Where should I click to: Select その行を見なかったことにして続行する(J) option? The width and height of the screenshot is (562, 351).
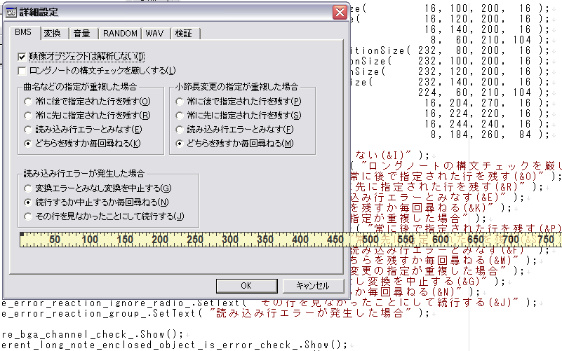coord(28,216)
